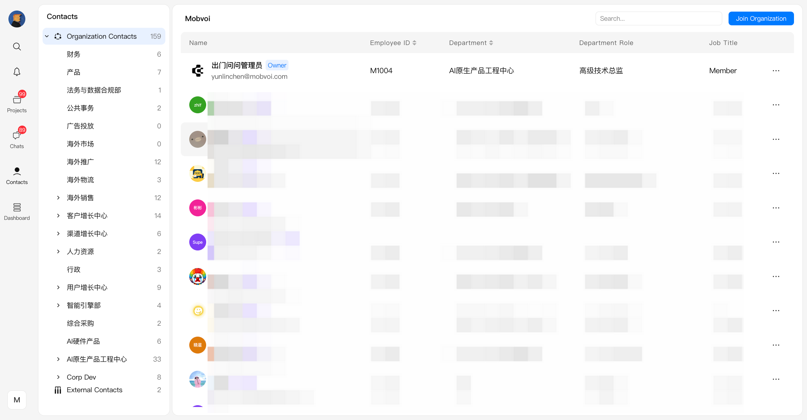Screen dimensions: 807x420
Task: Open the user profile avatar
Action: point(17,19)
